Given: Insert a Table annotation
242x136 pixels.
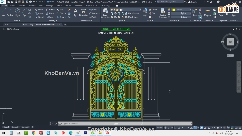Looking at the screenshot, I should (x=93, y=17).
